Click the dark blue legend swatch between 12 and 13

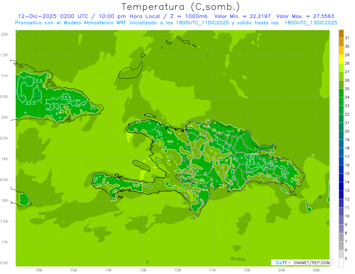coord(341,195)
